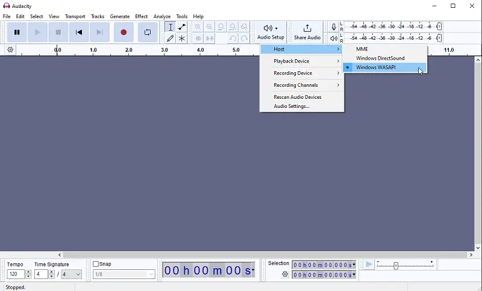Open the Audio Setup dropdown button
The height and width of the screenshot is (291, 482).
tap(271, 32)
